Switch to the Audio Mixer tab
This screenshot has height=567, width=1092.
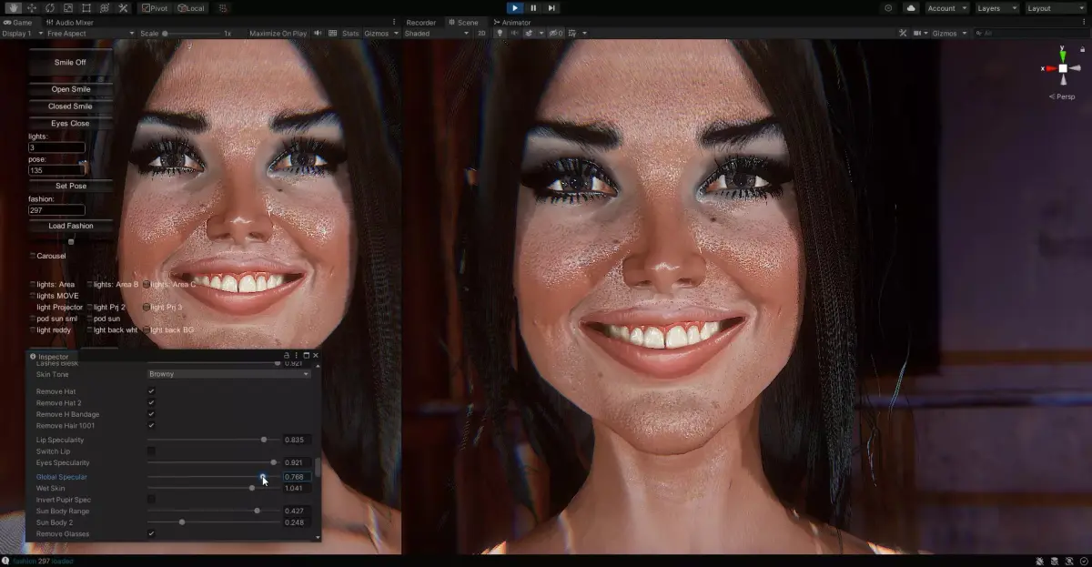click(x=70, y=22)
